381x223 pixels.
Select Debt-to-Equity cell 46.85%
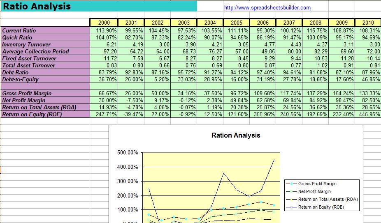[x=368, y=79]
